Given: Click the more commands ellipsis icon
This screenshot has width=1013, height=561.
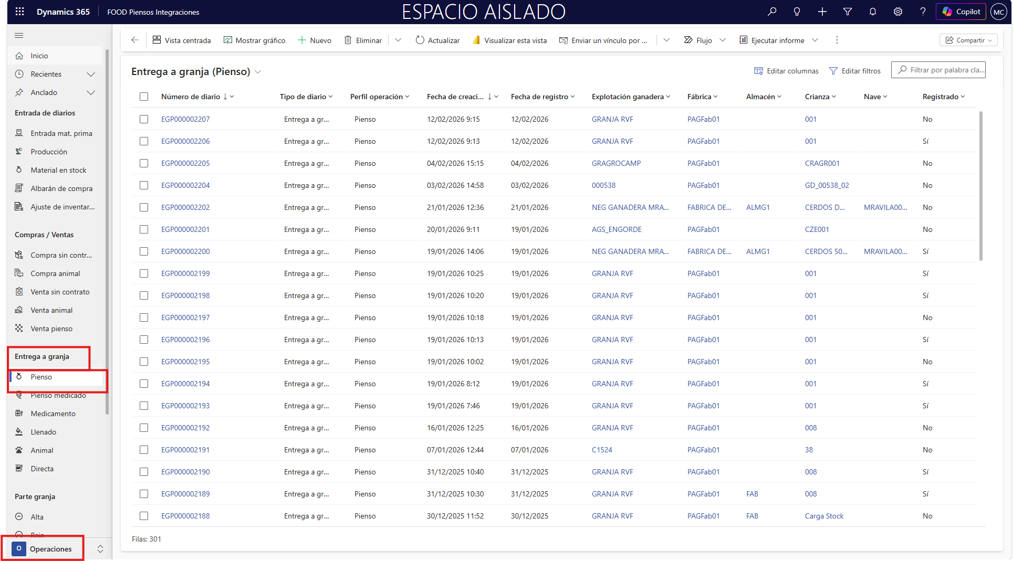Looking at the screenshot, I should point(837,40).
